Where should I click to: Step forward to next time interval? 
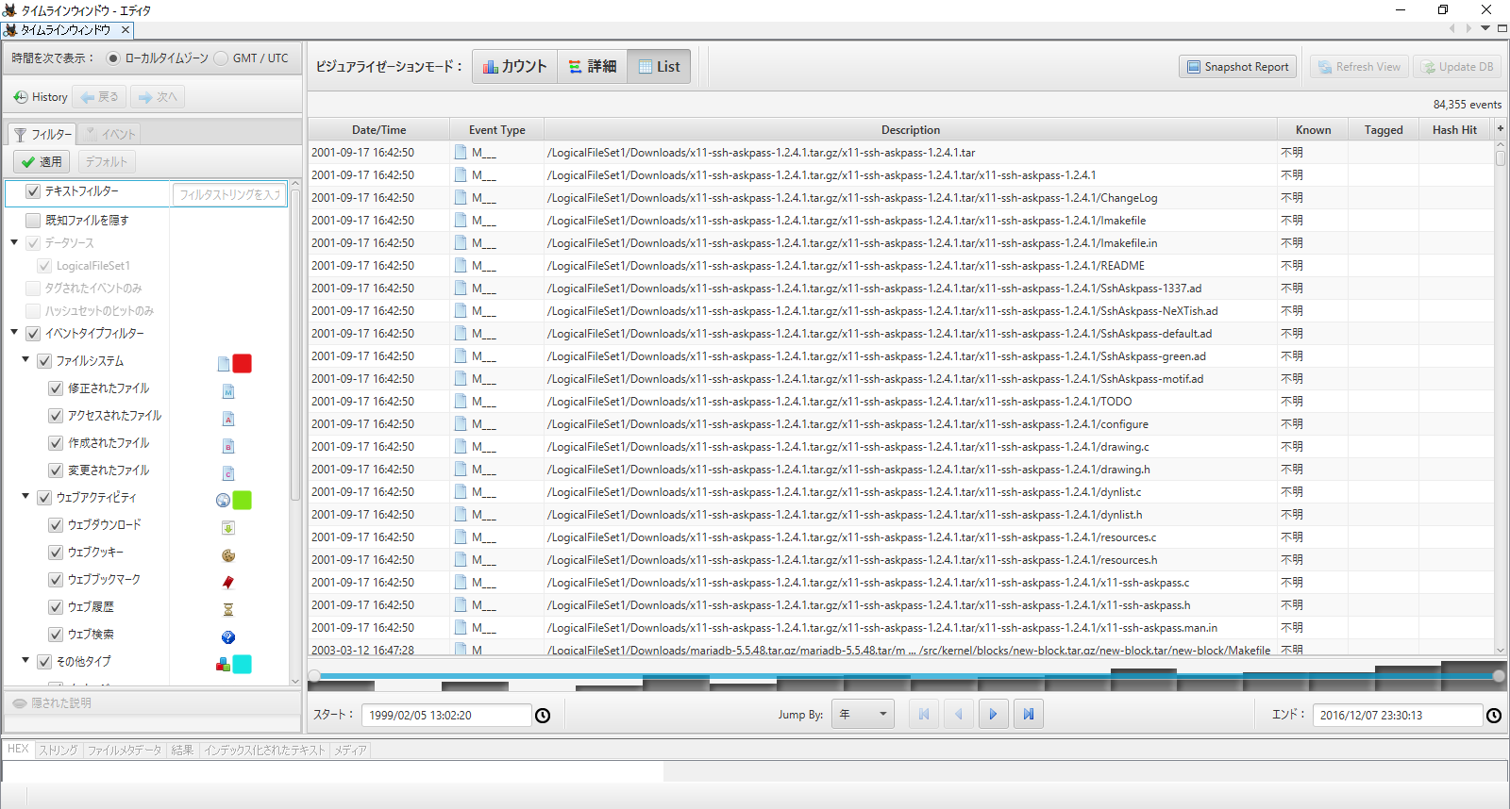pos(993,715)
